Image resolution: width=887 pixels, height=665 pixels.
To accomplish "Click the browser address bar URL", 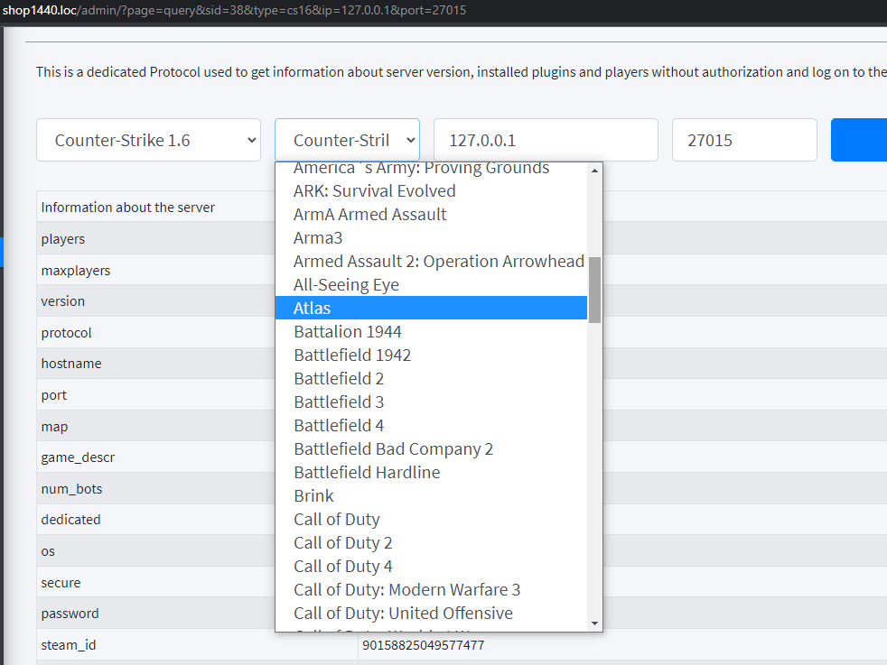I will pos(234,10).
